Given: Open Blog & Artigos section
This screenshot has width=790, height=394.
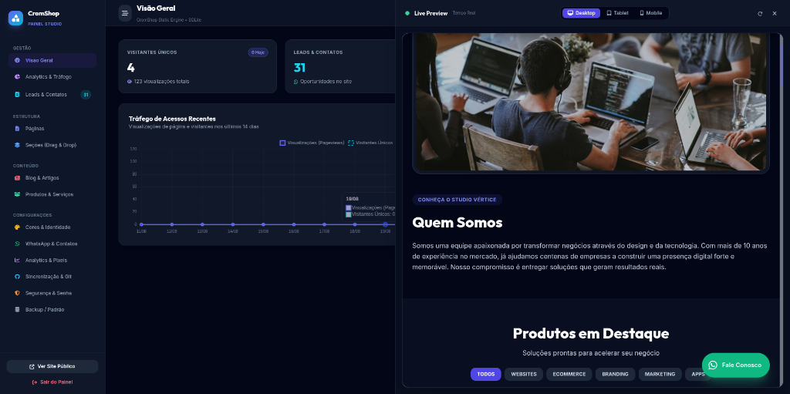Looking at the screenshot, I should [x=52, y=178].
